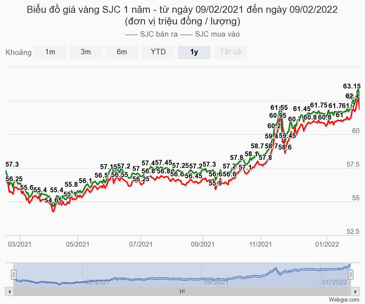Switch to the YTD range
Viewport: 365px width, 304px height.
[x=158, y=52]
